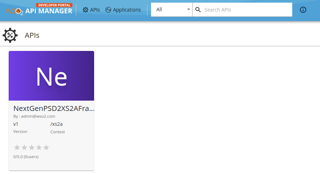
Task: Rate the API four stars
Action: pos(39,148)
